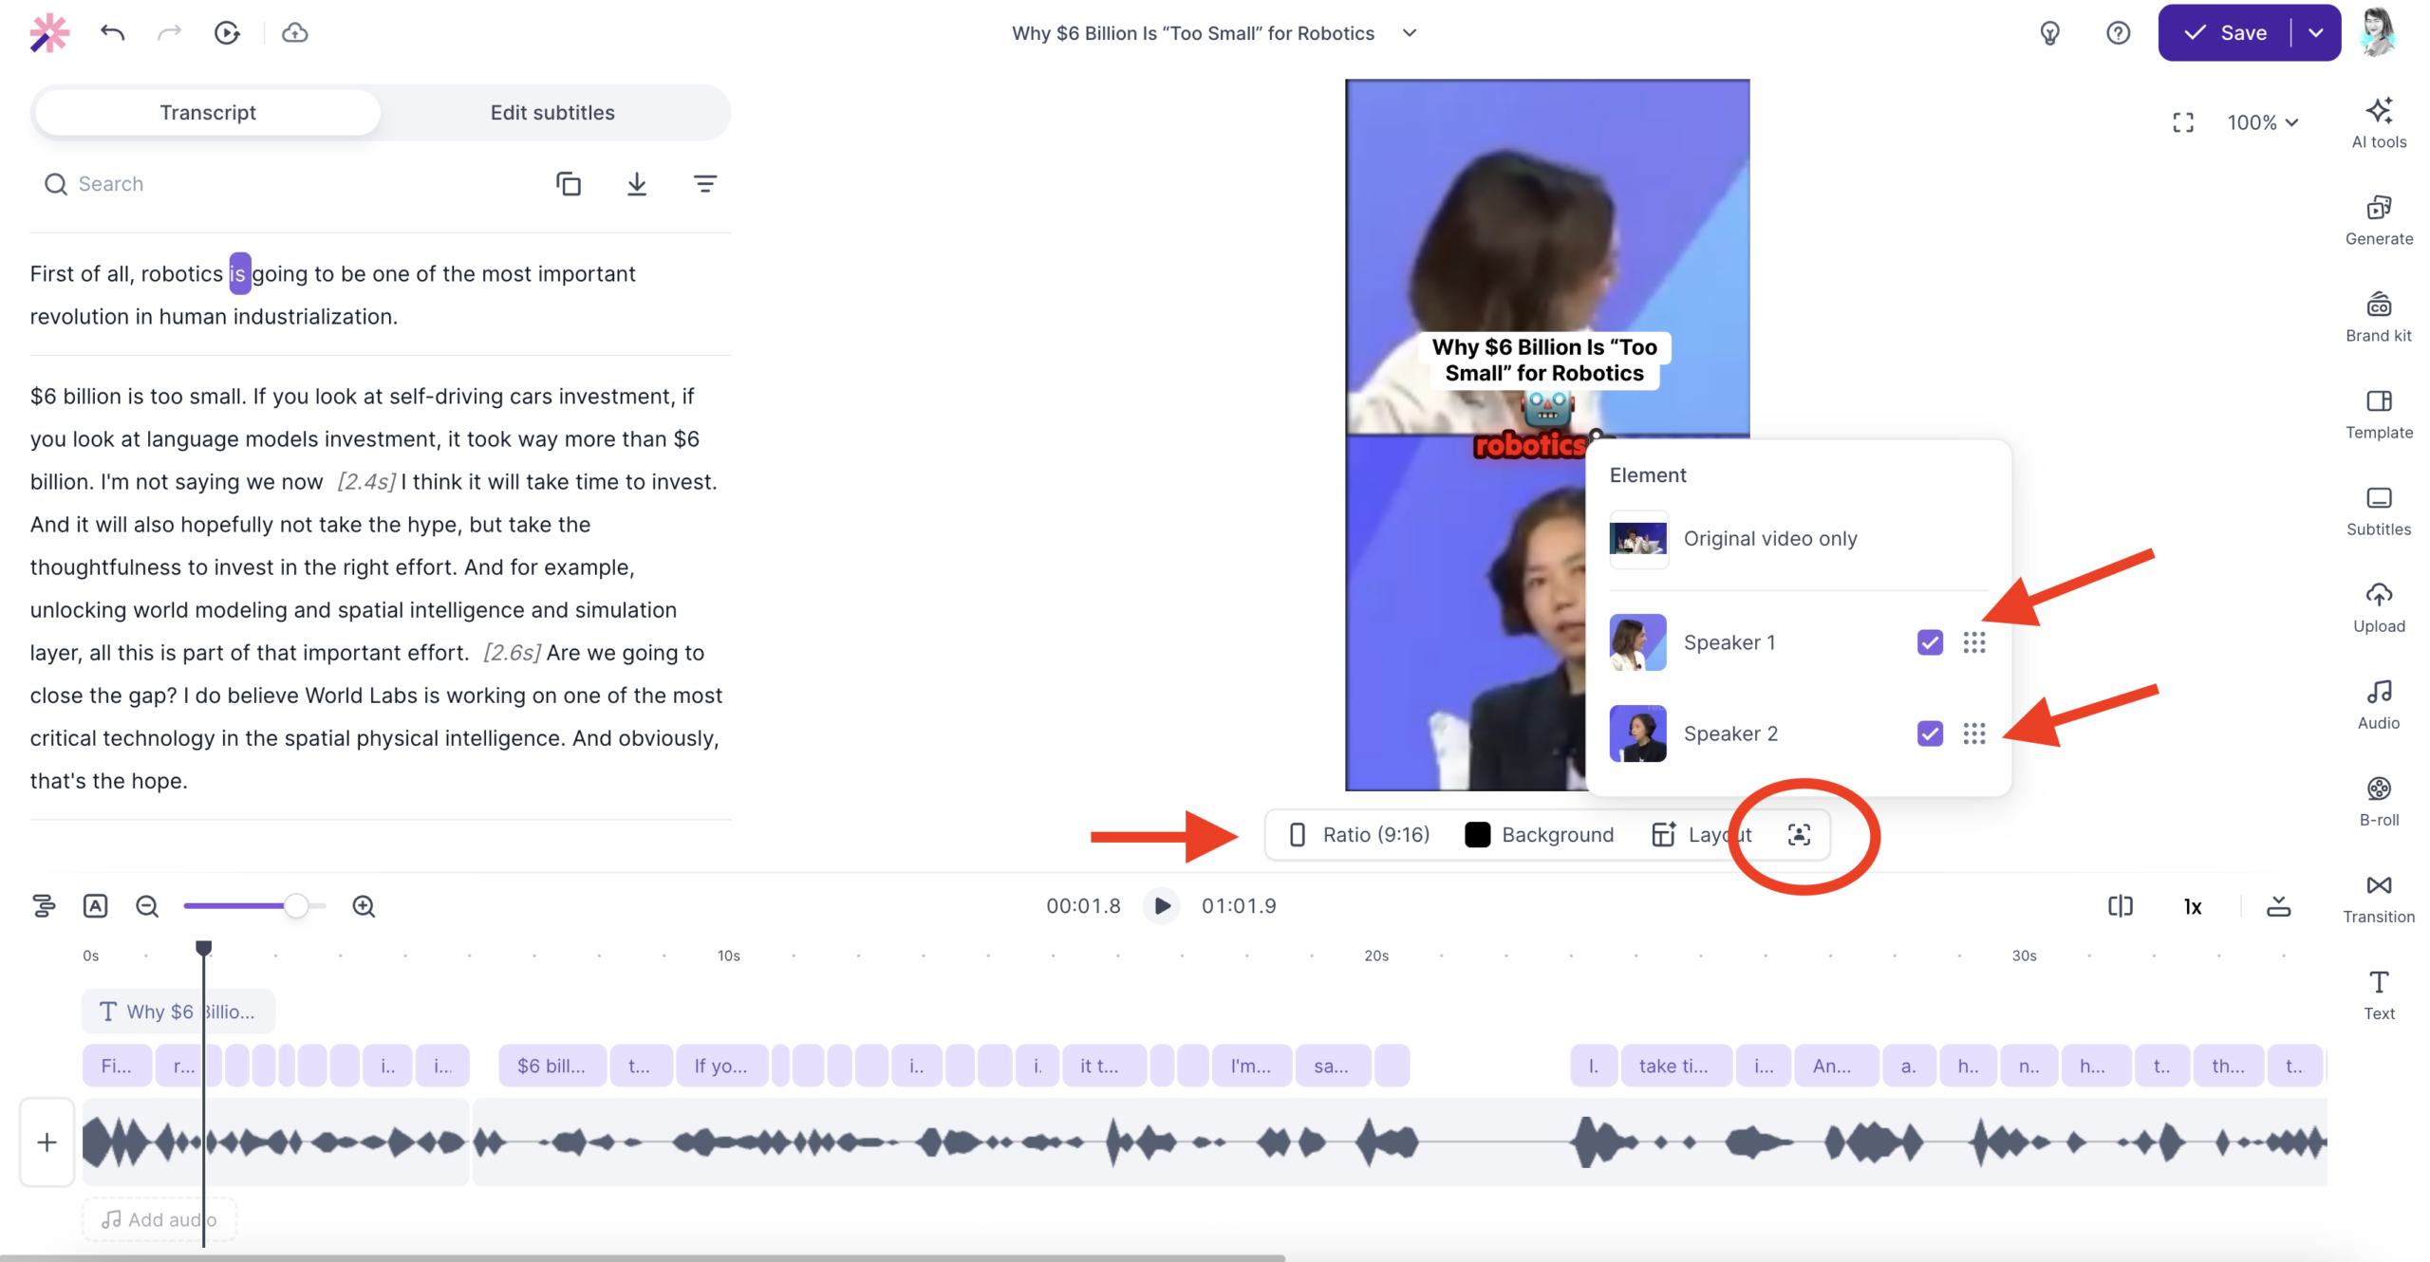Click the '[2.6s]' pause marker in transcript
The image size is (2430, 1262).
click(513, 652)
